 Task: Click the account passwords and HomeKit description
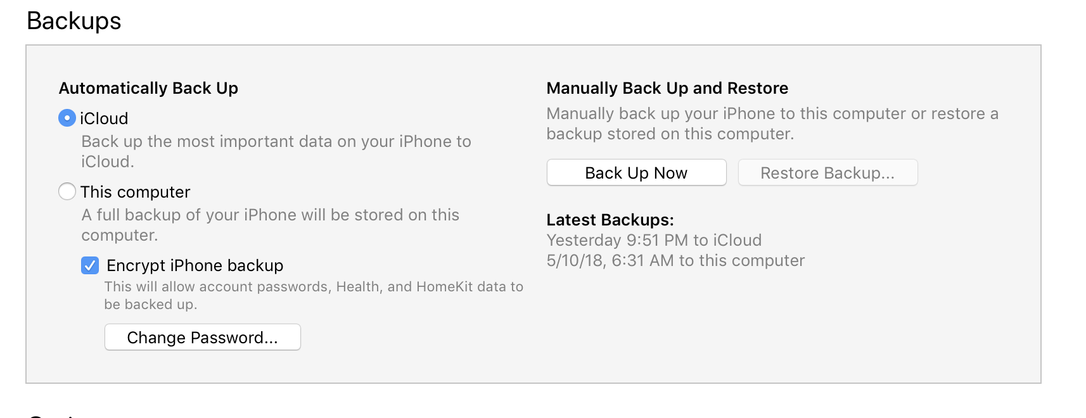coord(314,295)
